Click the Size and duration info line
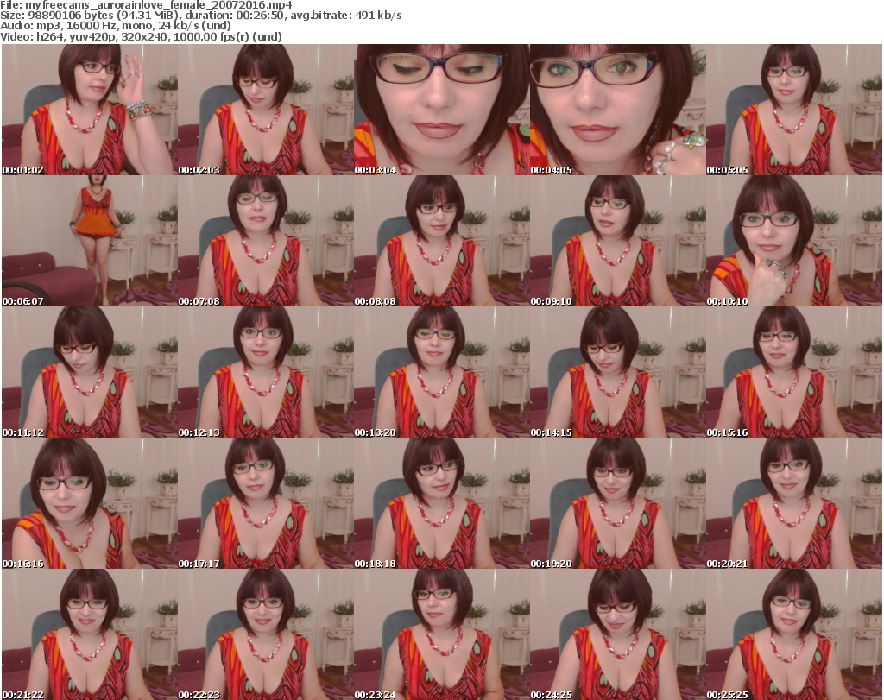 pyautogui.click(x=201, y=16)
